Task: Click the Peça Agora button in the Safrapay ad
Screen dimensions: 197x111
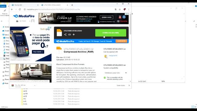Action: 38,52
